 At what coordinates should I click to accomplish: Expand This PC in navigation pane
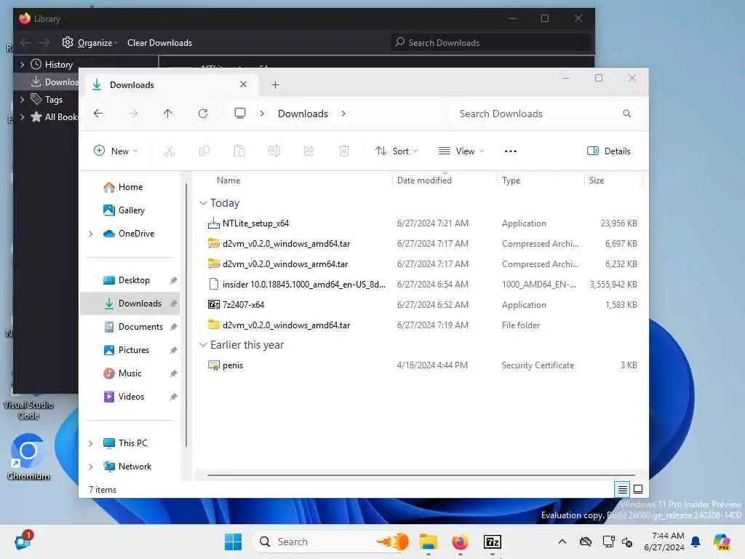coord(91,443)
